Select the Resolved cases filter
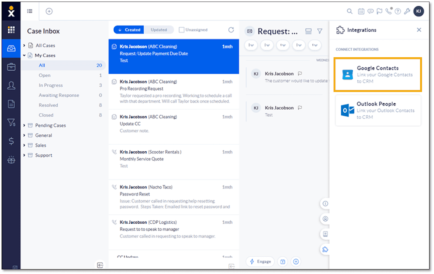The image size is (434, 274). 64,105
